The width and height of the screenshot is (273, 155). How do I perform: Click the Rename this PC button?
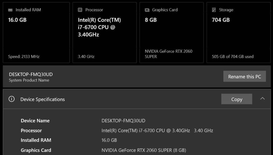[244, 76]
